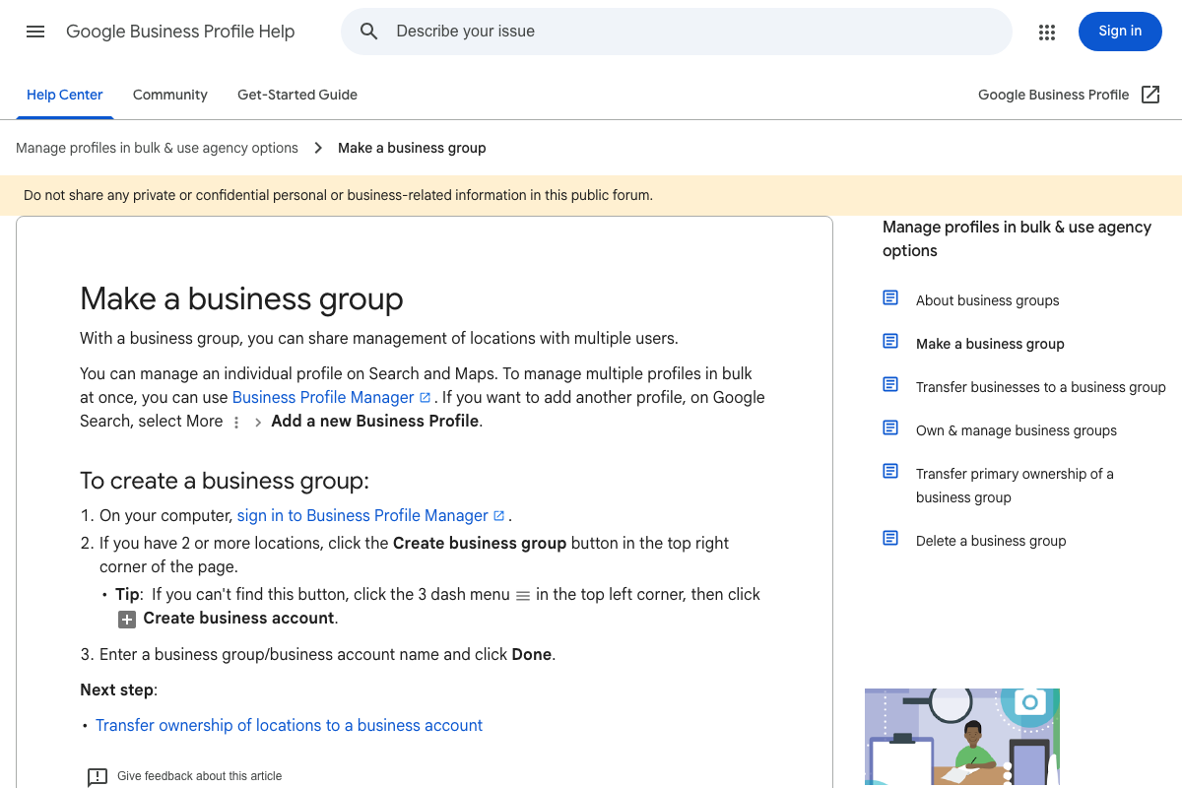Click article icon beside Delete a business group
Viewport: 1182px width, 788px height.
pos(890,538)
